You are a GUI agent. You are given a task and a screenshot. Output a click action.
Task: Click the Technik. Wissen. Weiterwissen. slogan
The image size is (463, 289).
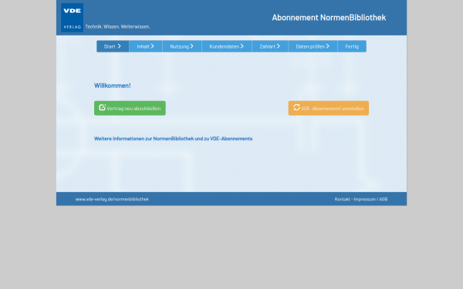click(117, 26)
